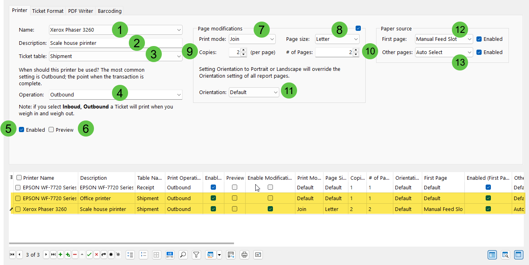Click the red minus delete record icon
529x265 pixels.
coord(75,255)
